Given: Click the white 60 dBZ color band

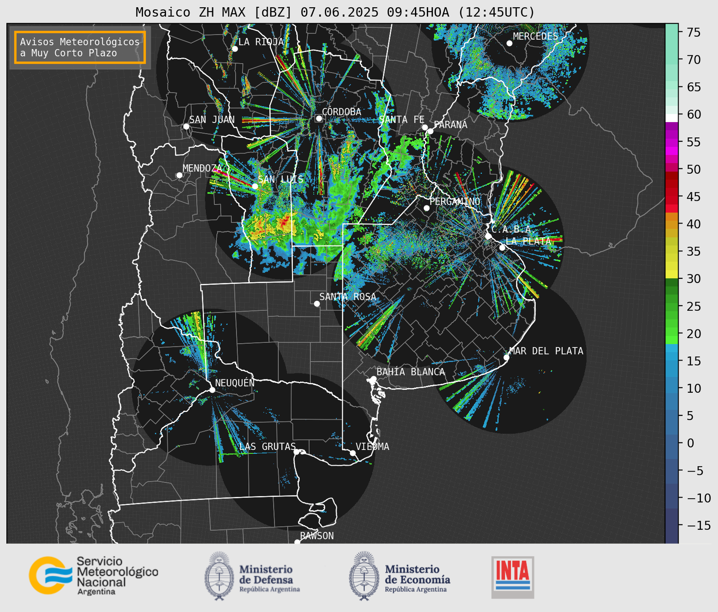Looking at the screenshot, I should (672, 118).
